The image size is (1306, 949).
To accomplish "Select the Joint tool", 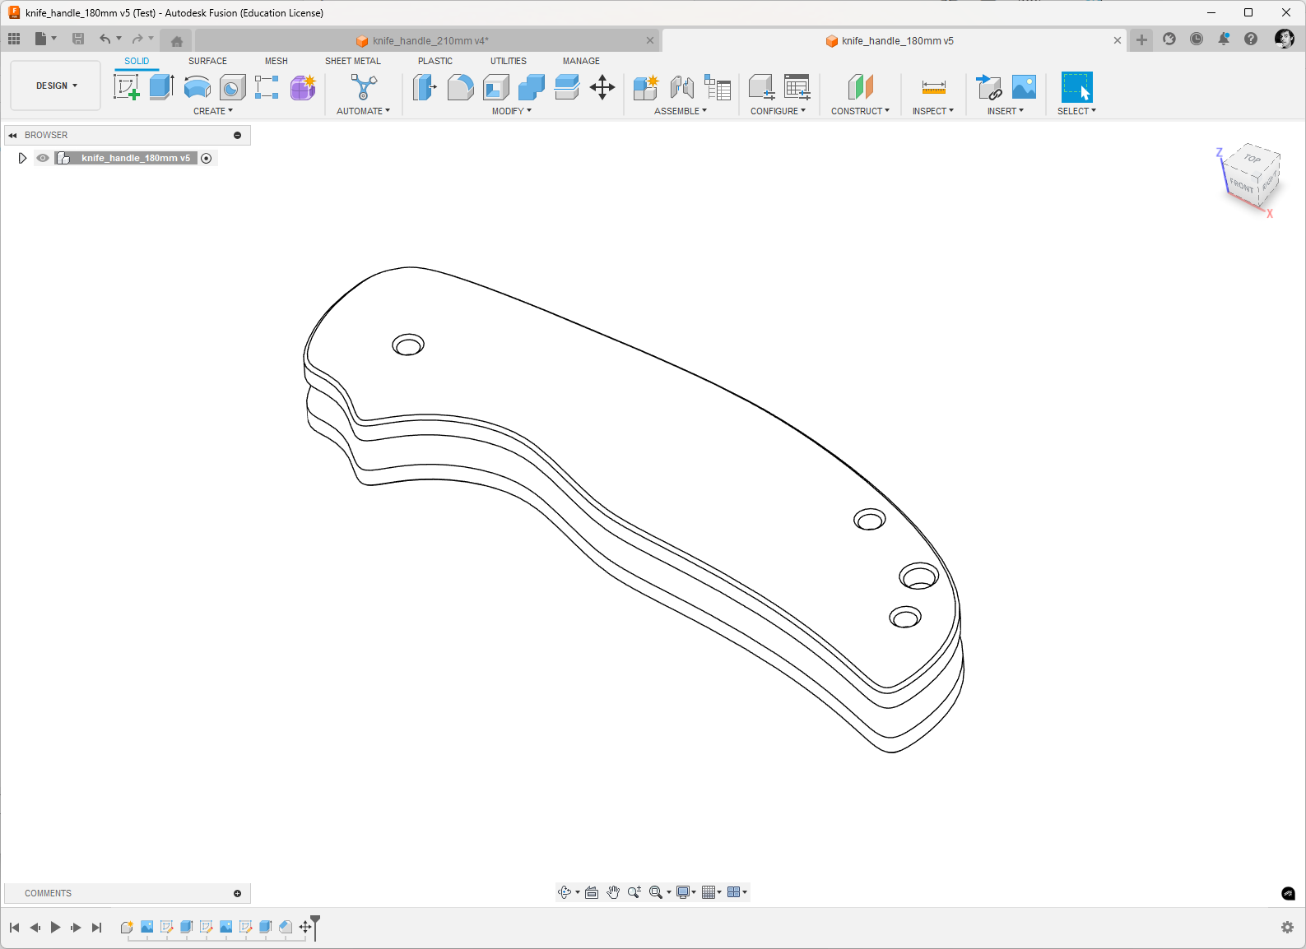I will click(x=681, y=87).
